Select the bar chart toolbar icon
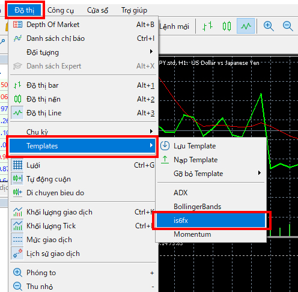The image size is (298, 292). pyautogui.click(x=207, y=26)
